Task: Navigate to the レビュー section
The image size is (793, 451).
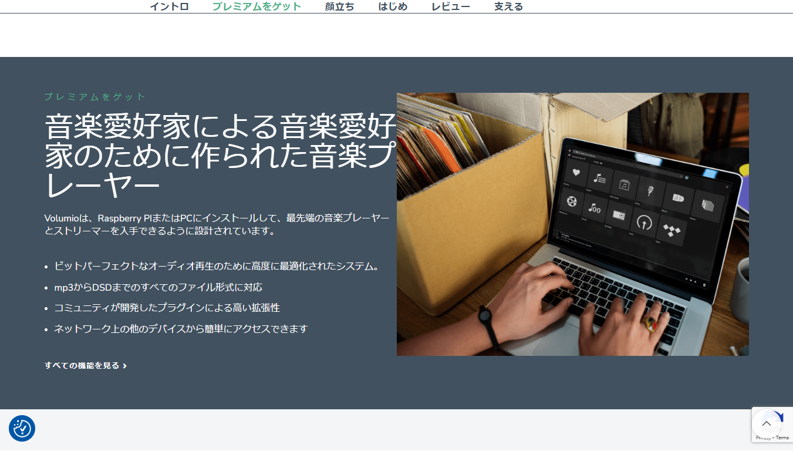Action: pyautogui.click(x=450, y=6)
